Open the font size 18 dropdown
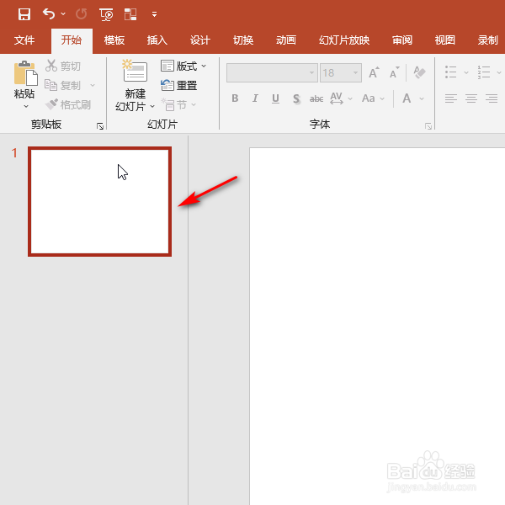The width and height of the screenshot is (505, 505). point(355,72)
